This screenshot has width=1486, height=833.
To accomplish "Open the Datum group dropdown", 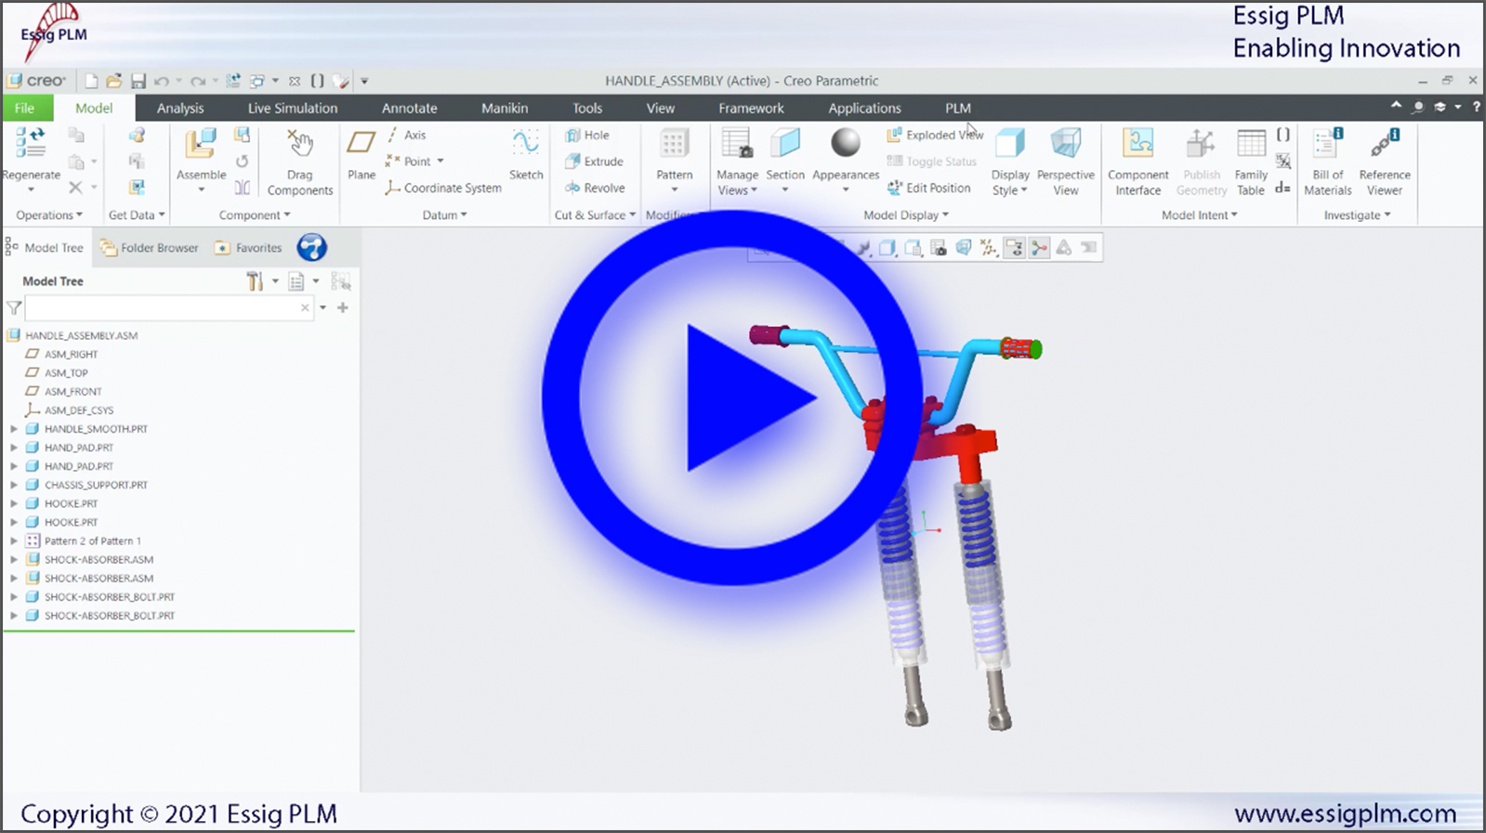I will point(444,215).
